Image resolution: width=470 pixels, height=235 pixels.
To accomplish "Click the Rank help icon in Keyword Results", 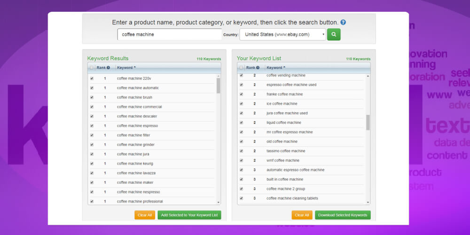I will (x=108, y=68).
